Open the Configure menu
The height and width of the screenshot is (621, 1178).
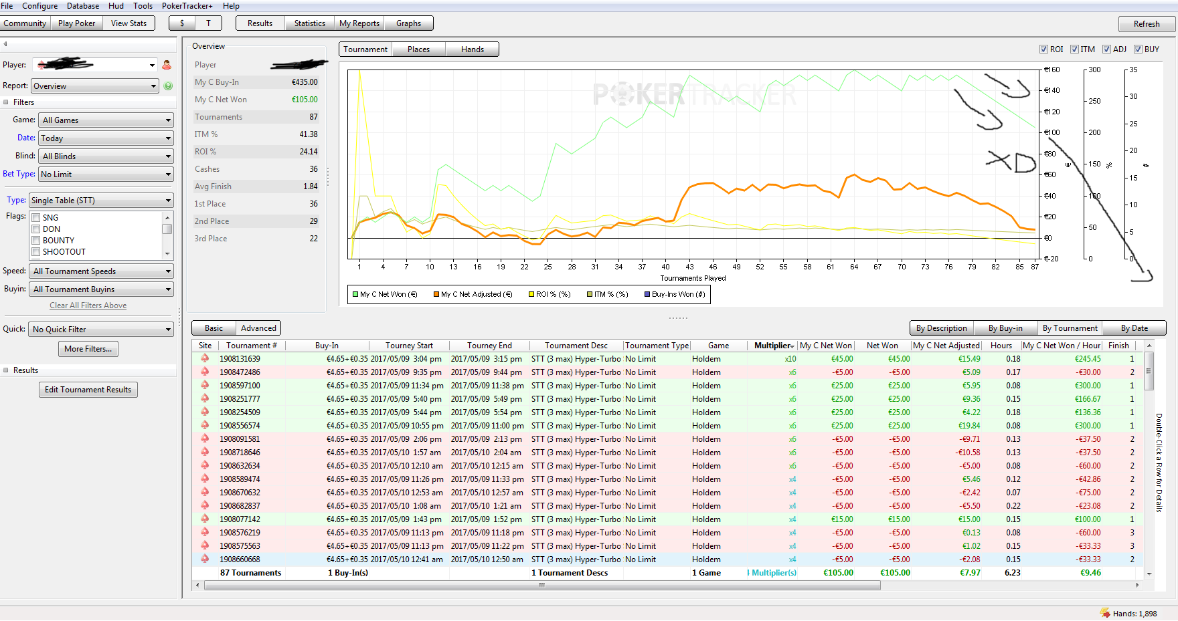click(x=39, y=6)
